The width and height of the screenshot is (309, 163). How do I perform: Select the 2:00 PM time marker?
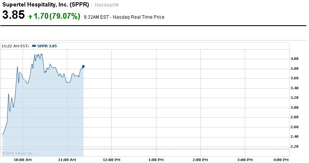pyautogui.click(x=200, y=159)
